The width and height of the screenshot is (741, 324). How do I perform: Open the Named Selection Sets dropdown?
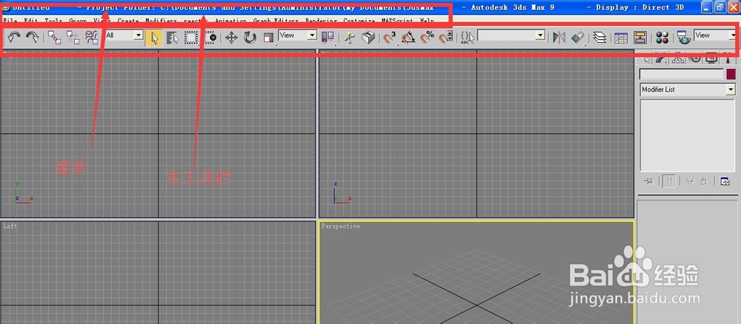pyautogui.click(x=511, y=36)
